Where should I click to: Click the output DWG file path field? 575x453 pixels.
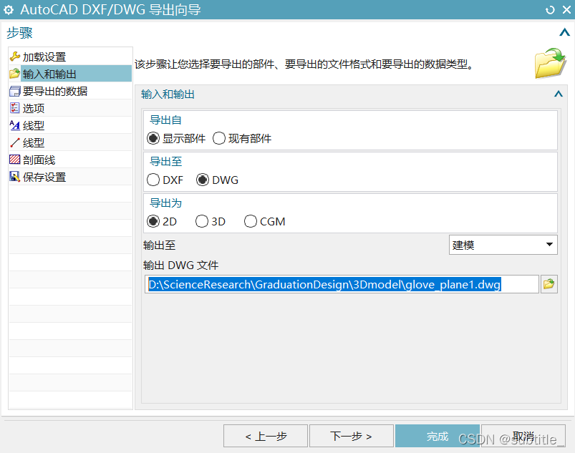click(x=342, y=284)
